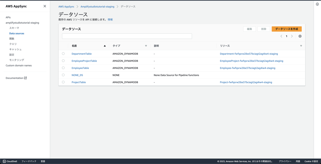Image resolution: width=321 pixels, height=164 pixels.
Task: Open the EmployeeProject-fwfqsrw2ibe37bciagt2ag4iw4-staging resource link
Action: click(x=251, y=61)
